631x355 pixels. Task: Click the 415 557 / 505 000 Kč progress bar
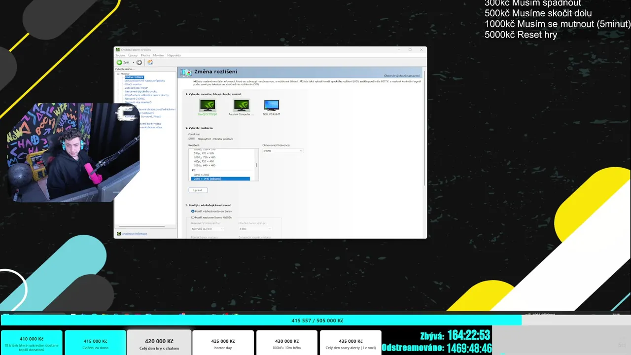[315, 320]
